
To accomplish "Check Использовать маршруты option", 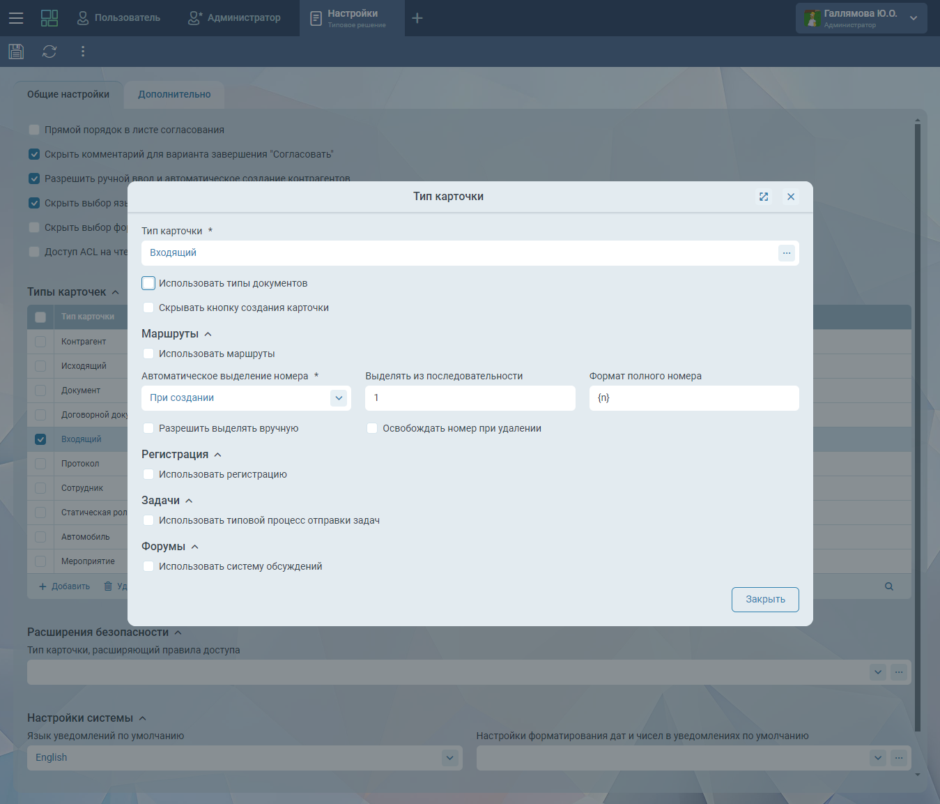I will point(148,354).
